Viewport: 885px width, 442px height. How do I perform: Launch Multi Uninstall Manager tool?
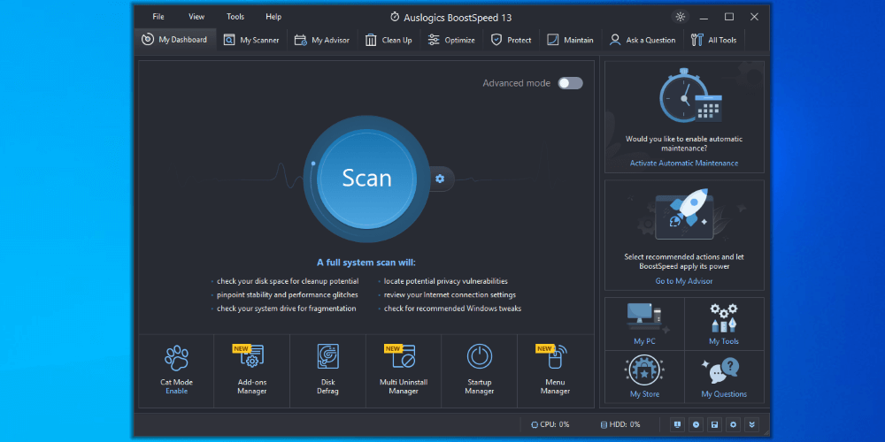click(404, 370)
